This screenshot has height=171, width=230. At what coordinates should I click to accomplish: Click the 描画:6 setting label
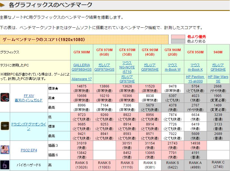pos(53,155)
